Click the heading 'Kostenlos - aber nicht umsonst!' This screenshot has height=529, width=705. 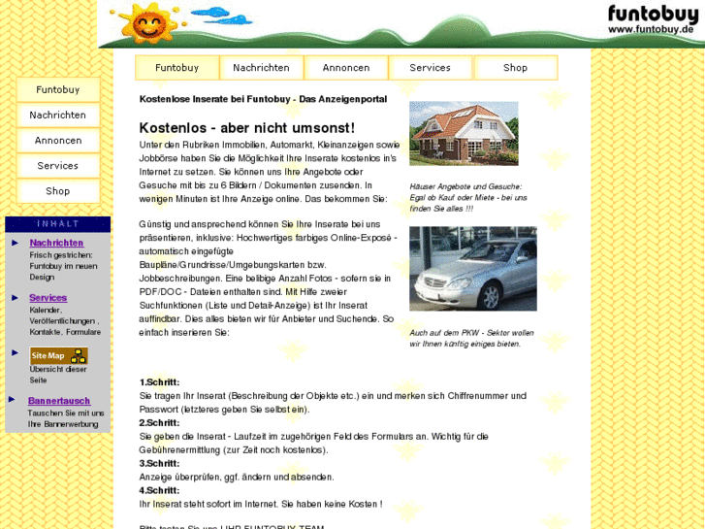click(247, 128)
